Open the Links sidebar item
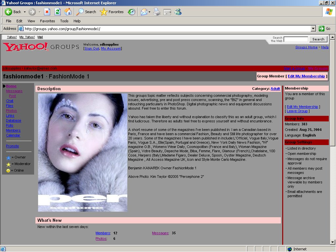This screenshot has height=252, width=336. (10, 116)
